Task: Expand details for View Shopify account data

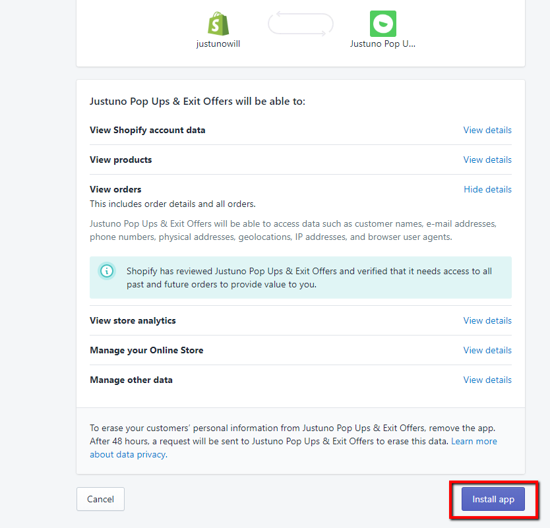Action: click(487, 130)
